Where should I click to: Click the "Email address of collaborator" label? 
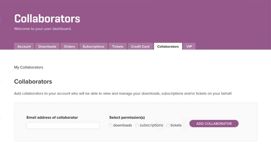tap(52, 117)
